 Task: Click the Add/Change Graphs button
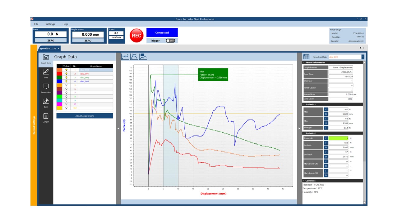click(85, 116)
